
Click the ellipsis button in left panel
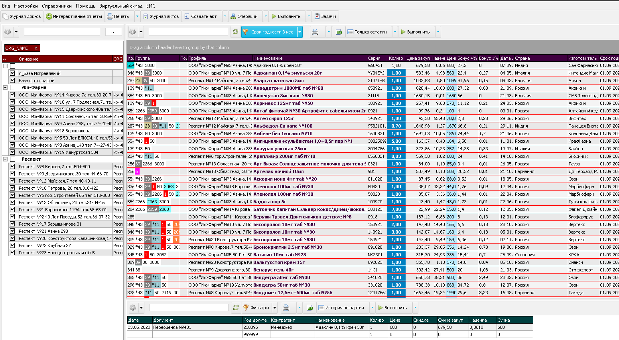click(x=114, y=32)
